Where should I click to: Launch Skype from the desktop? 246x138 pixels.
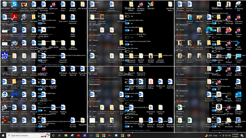[14, 5]
